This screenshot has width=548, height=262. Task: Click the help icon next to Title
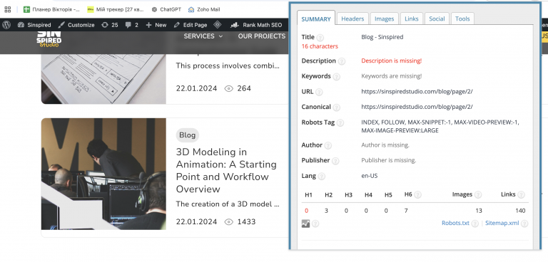coord(320,38)
